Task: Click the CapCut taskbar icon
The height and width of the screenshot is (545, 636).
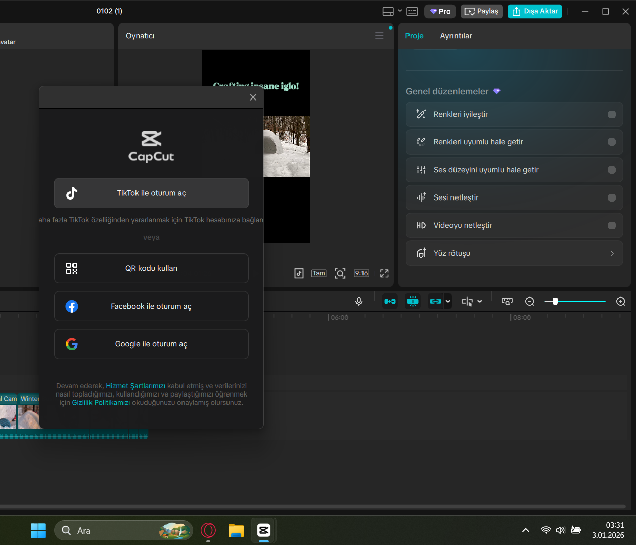Action: [x=264, y=530]
